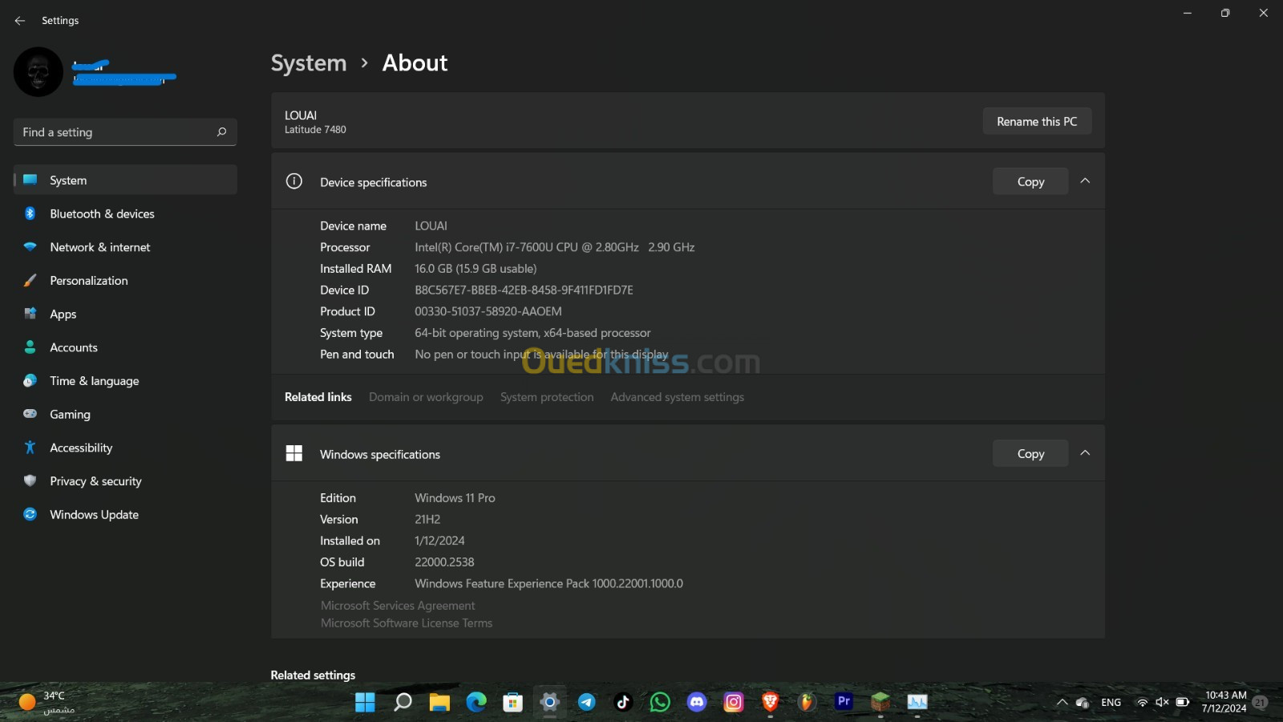Open Accessibility settings

pyautogui.click(x=125, y=448)
